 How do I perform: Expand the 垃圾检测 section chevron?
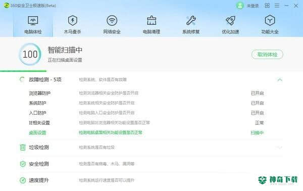[280, 148]
